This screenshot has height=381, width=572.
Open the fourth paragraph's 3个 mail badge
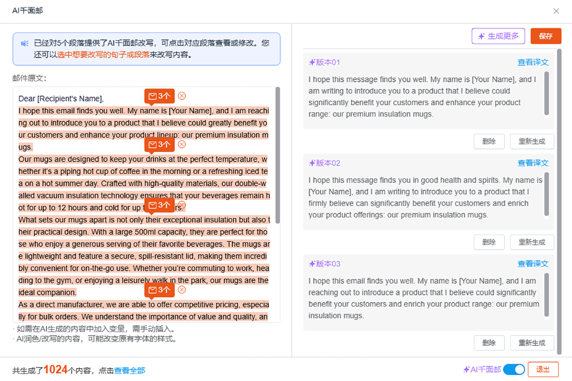coord(159,290)
